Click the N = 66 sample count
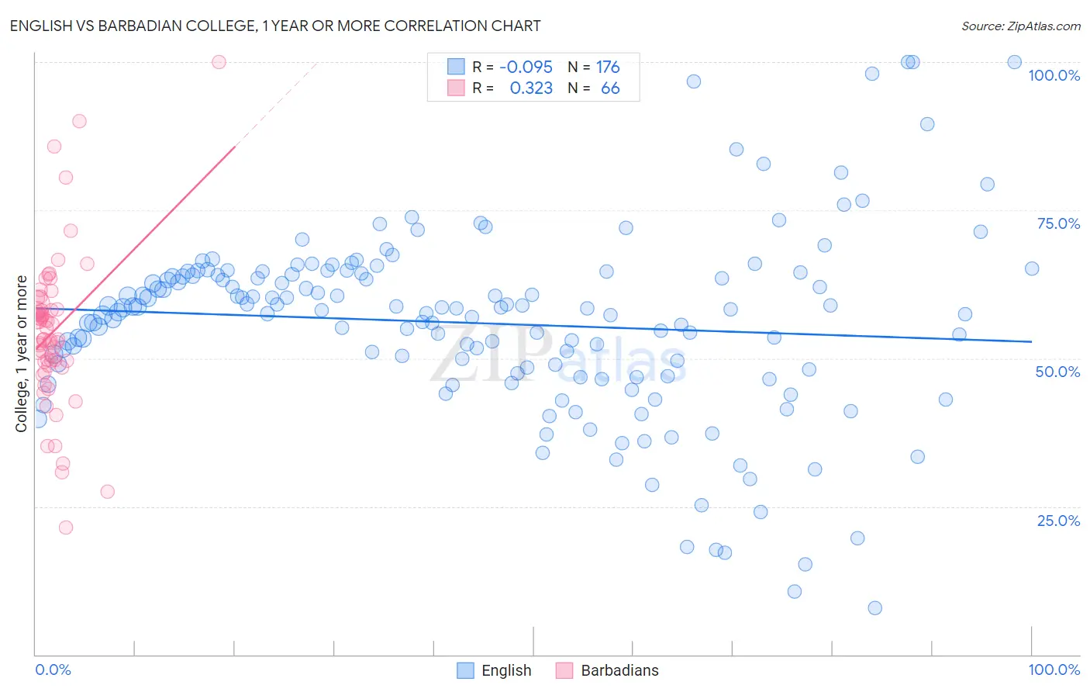 [594, 88]
